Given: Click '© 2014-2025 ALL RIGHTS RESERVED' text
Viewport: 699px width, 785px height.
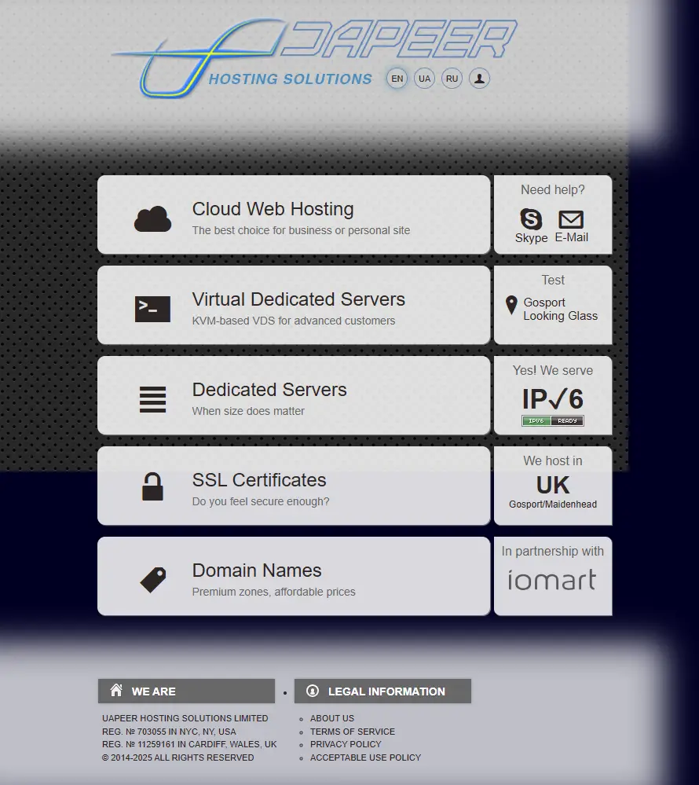Looking at the screenshot, I should 177,757.
